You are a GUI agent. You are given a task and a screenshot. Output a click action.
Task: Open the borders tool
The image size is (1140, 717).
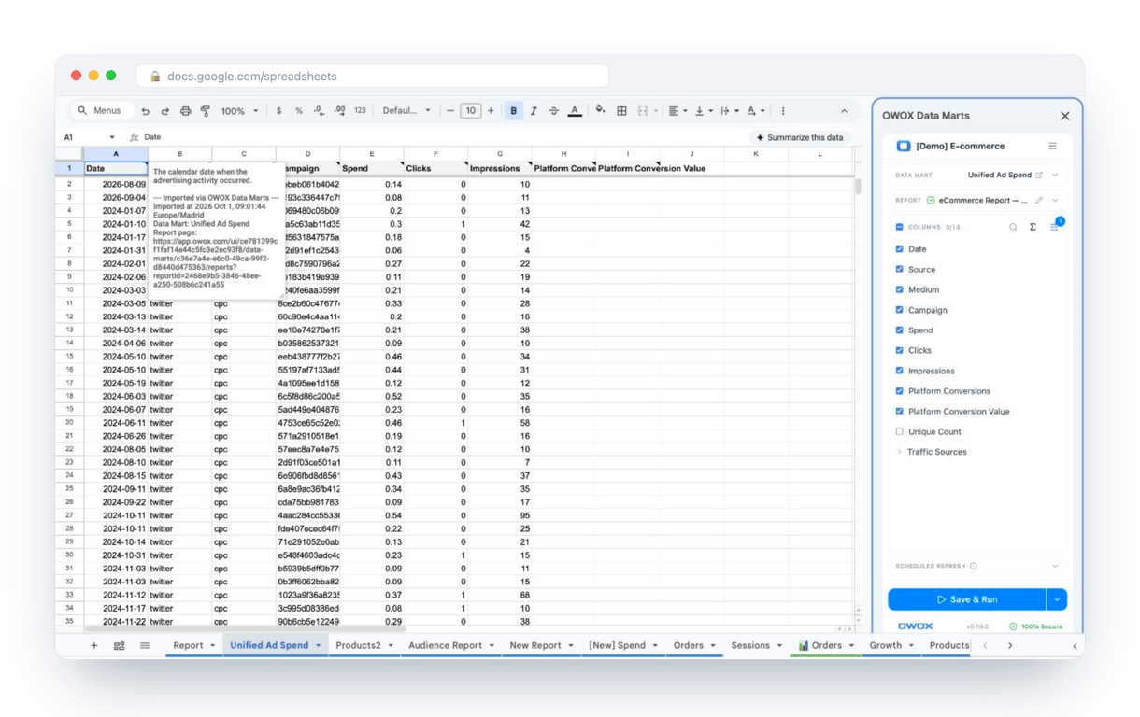[621, 111]
